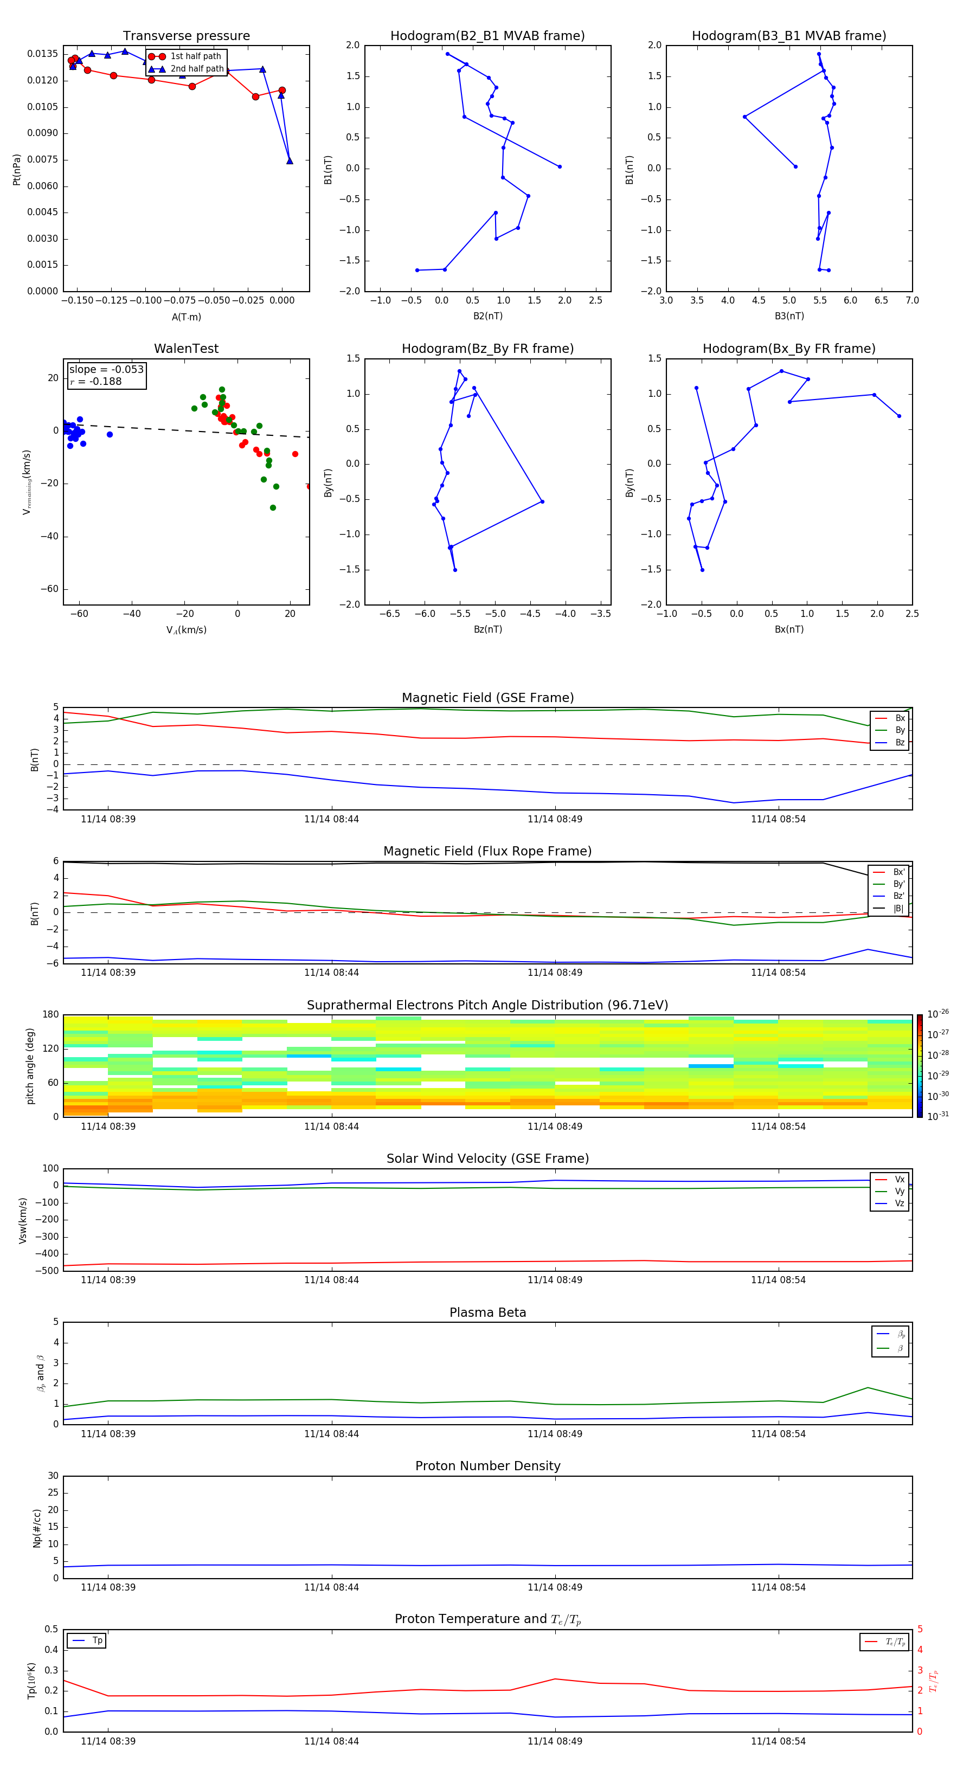976x1789 pixels.
Task: Click the 'Proton Number Density' title
Action: (487, 1466)
